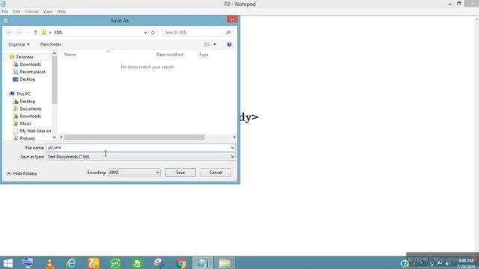The height and width of the screenshot is (269, 479).
Task: Click the Forward navigation arrow in Save As
Action: [19, 32]
